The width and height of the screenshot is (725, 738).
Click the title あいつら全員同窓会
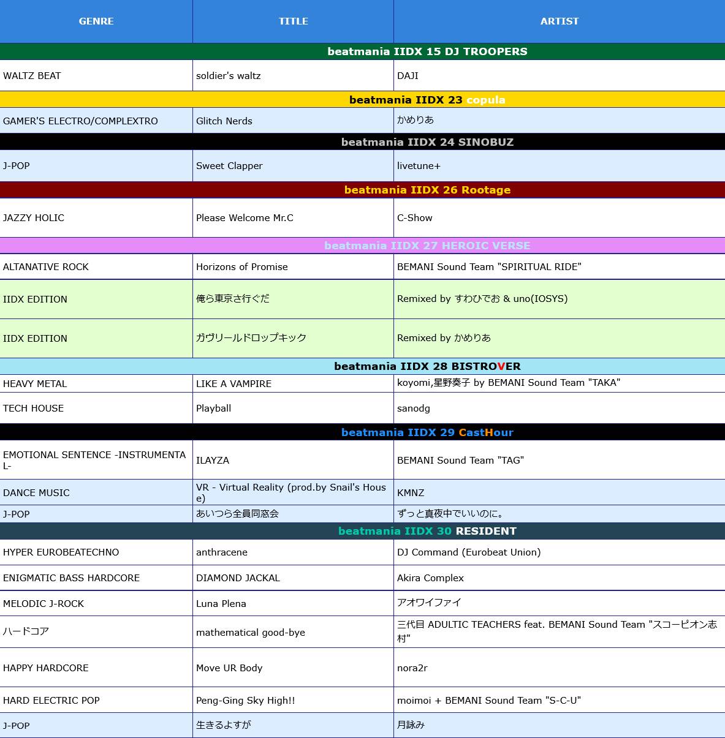tap(237, 514)
